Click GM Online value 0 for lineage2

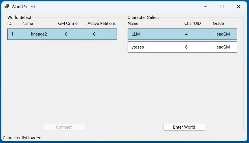pyautogui.click(x=66, y=34)
